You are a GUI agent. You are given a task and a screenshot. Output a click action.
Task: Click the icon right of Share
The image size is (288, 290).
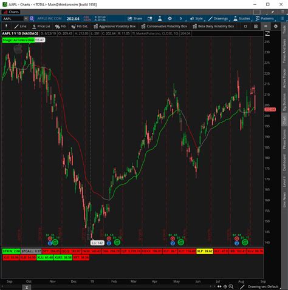[149, 19]
